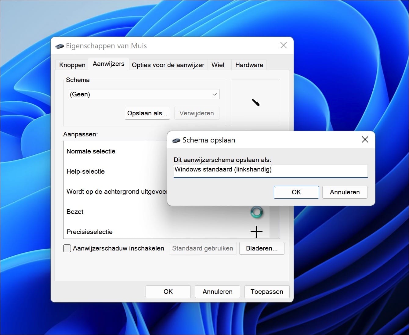Image resolution: width=409 pixels, height=335 pixels.
Task: Select Normale selectie in the Aanpassen list
Action: (91, 151)
